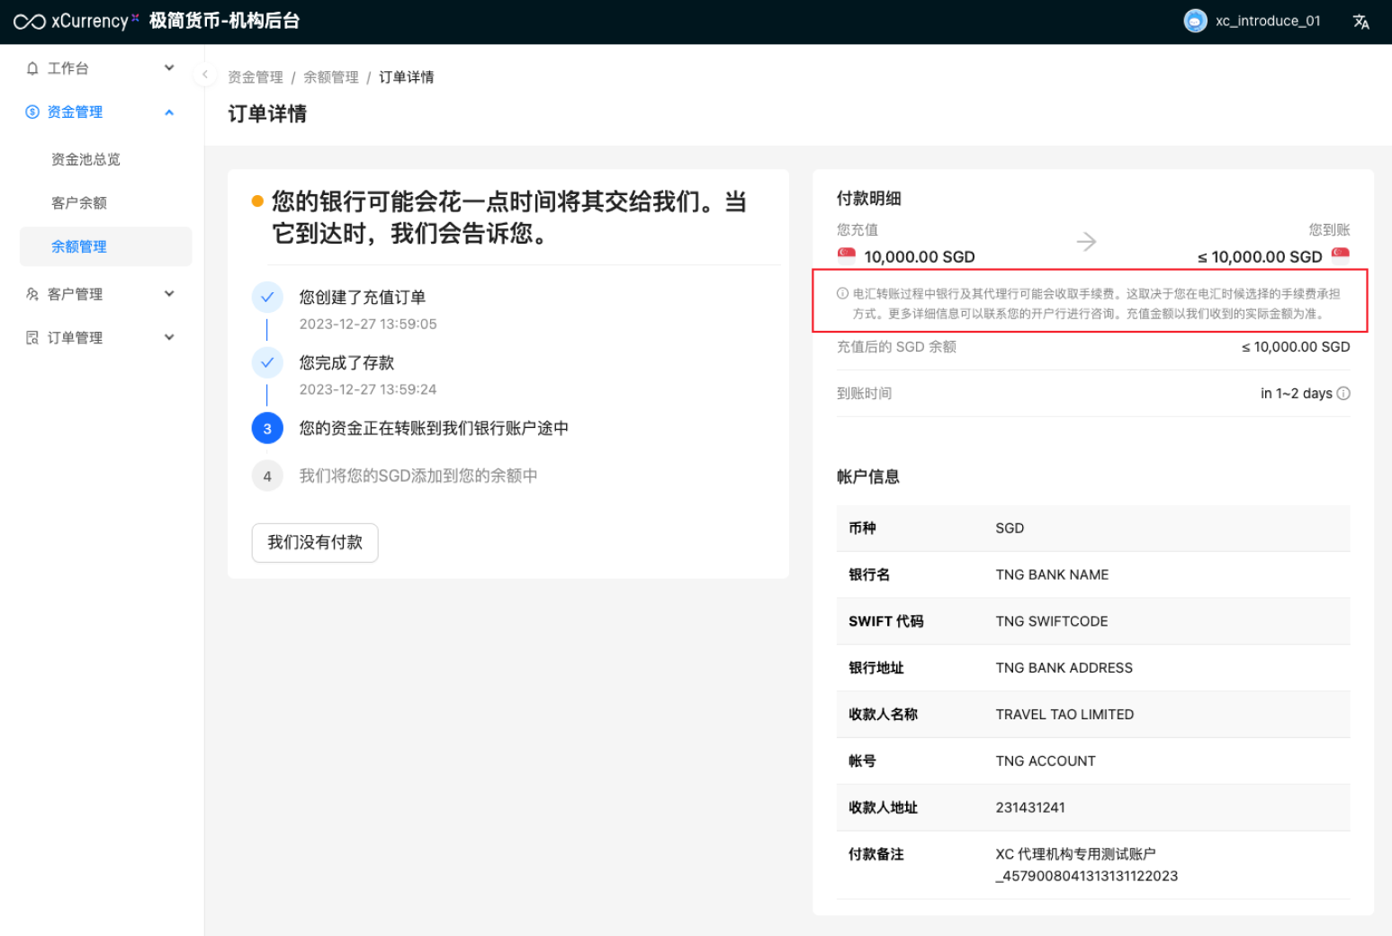Click the checkmark for 您完成了存款 step
Image resolution: width=1392 pixels, height=936 pixels.
coord(267,363)
